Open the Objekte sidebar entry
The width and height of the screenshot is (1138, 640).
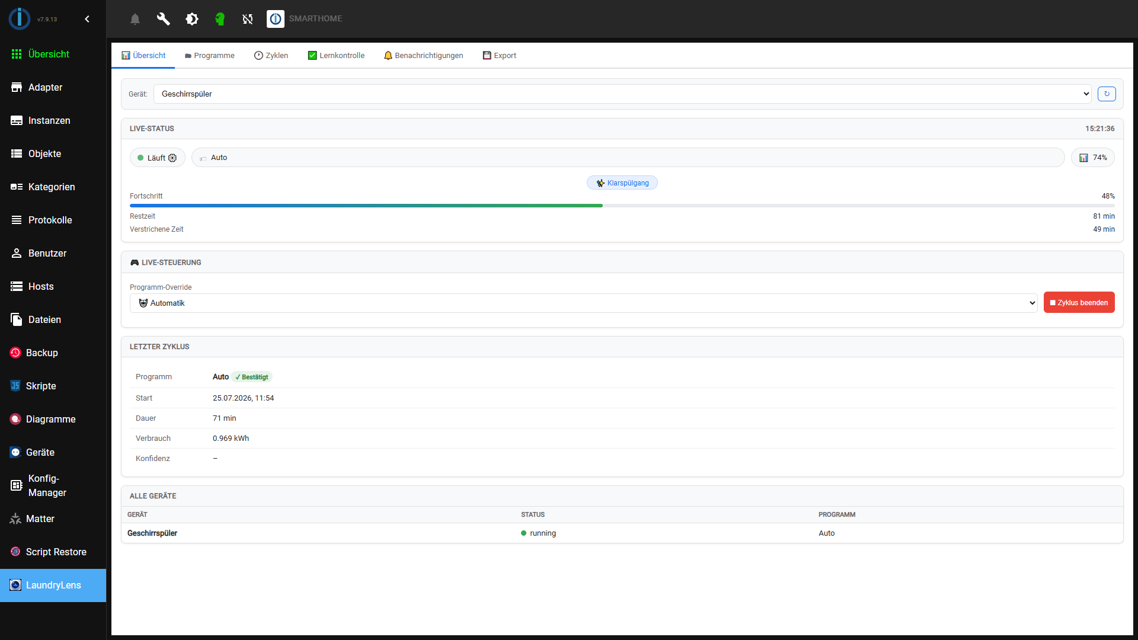click(53, 153)
